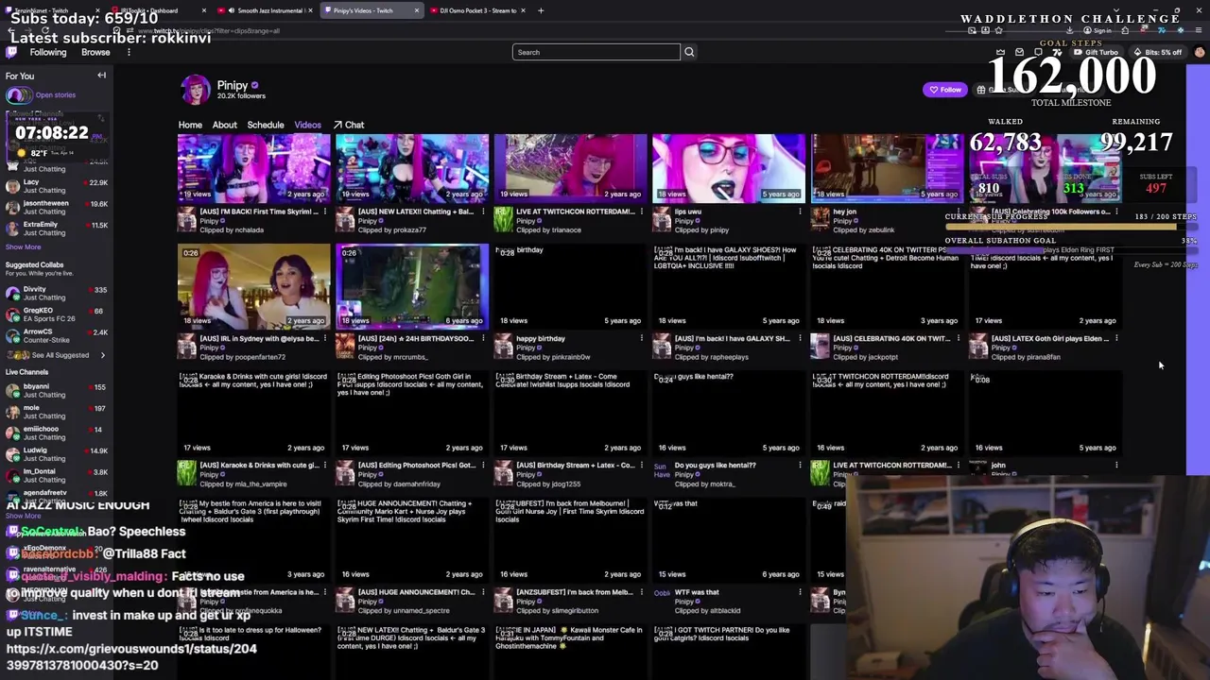Viewport: 1210px width, 680px height.
Task: Open options for NEW LATEX Chatting clip
Action: [483, 212]
